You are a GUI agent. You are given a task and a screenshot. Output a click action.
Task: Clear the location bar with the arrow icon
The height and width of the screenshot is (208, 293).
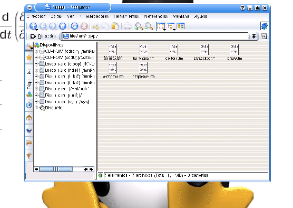pos(33,36)
